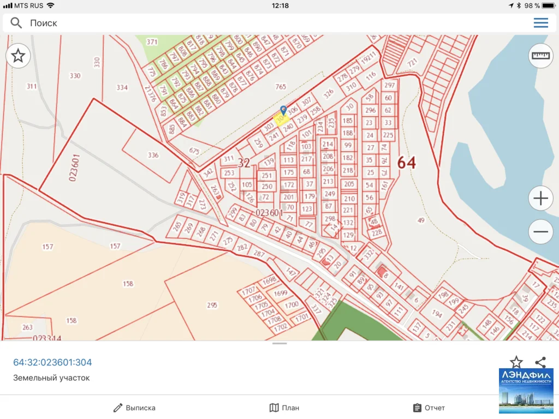Select parcel 263 in the beige area
The height and width of the screenshot is (419, 559).
27,327
